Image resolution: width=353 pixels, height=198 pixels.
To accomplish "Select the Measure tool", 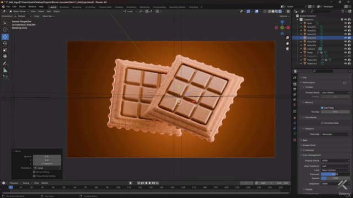I will 5,70.
